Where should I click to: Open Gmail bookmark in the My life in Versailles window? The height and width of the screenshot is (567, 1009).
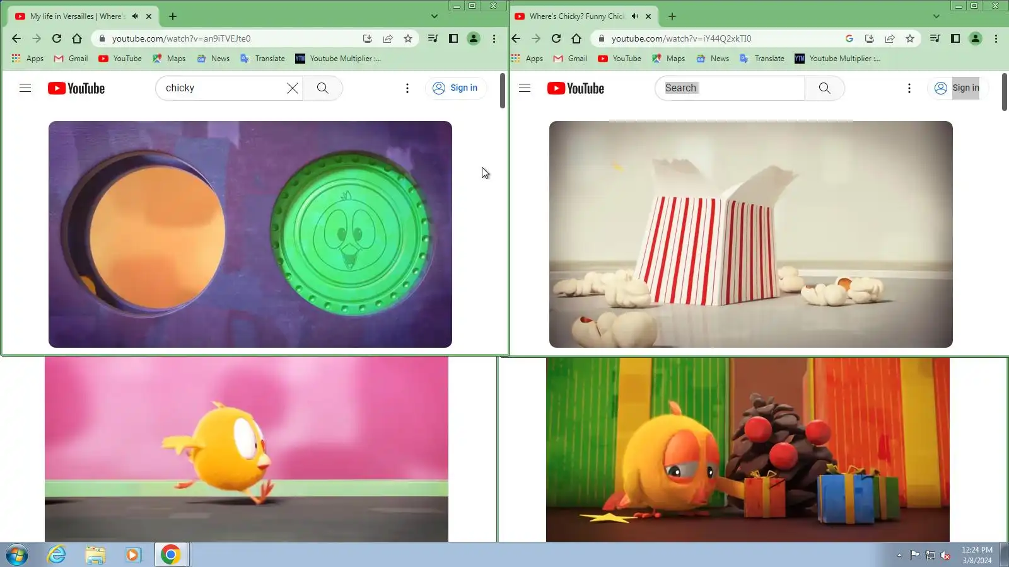[71, 59]
